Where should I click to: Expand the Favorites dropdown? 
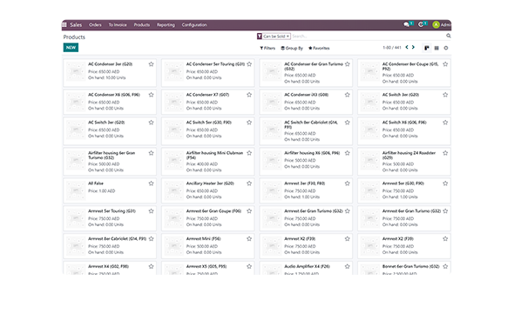click(x=319, y=48)
